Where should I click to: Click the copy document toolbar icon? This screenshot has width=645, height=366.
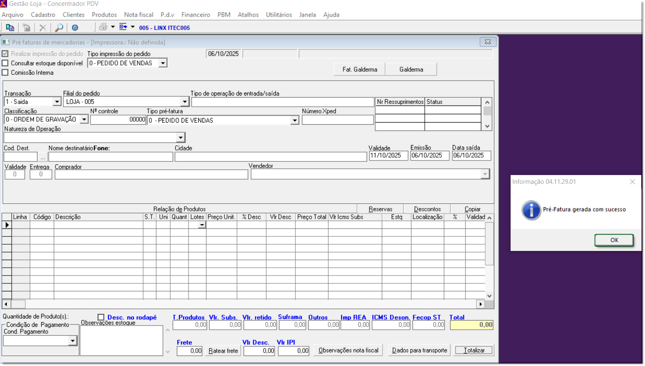tap(10, 28)
